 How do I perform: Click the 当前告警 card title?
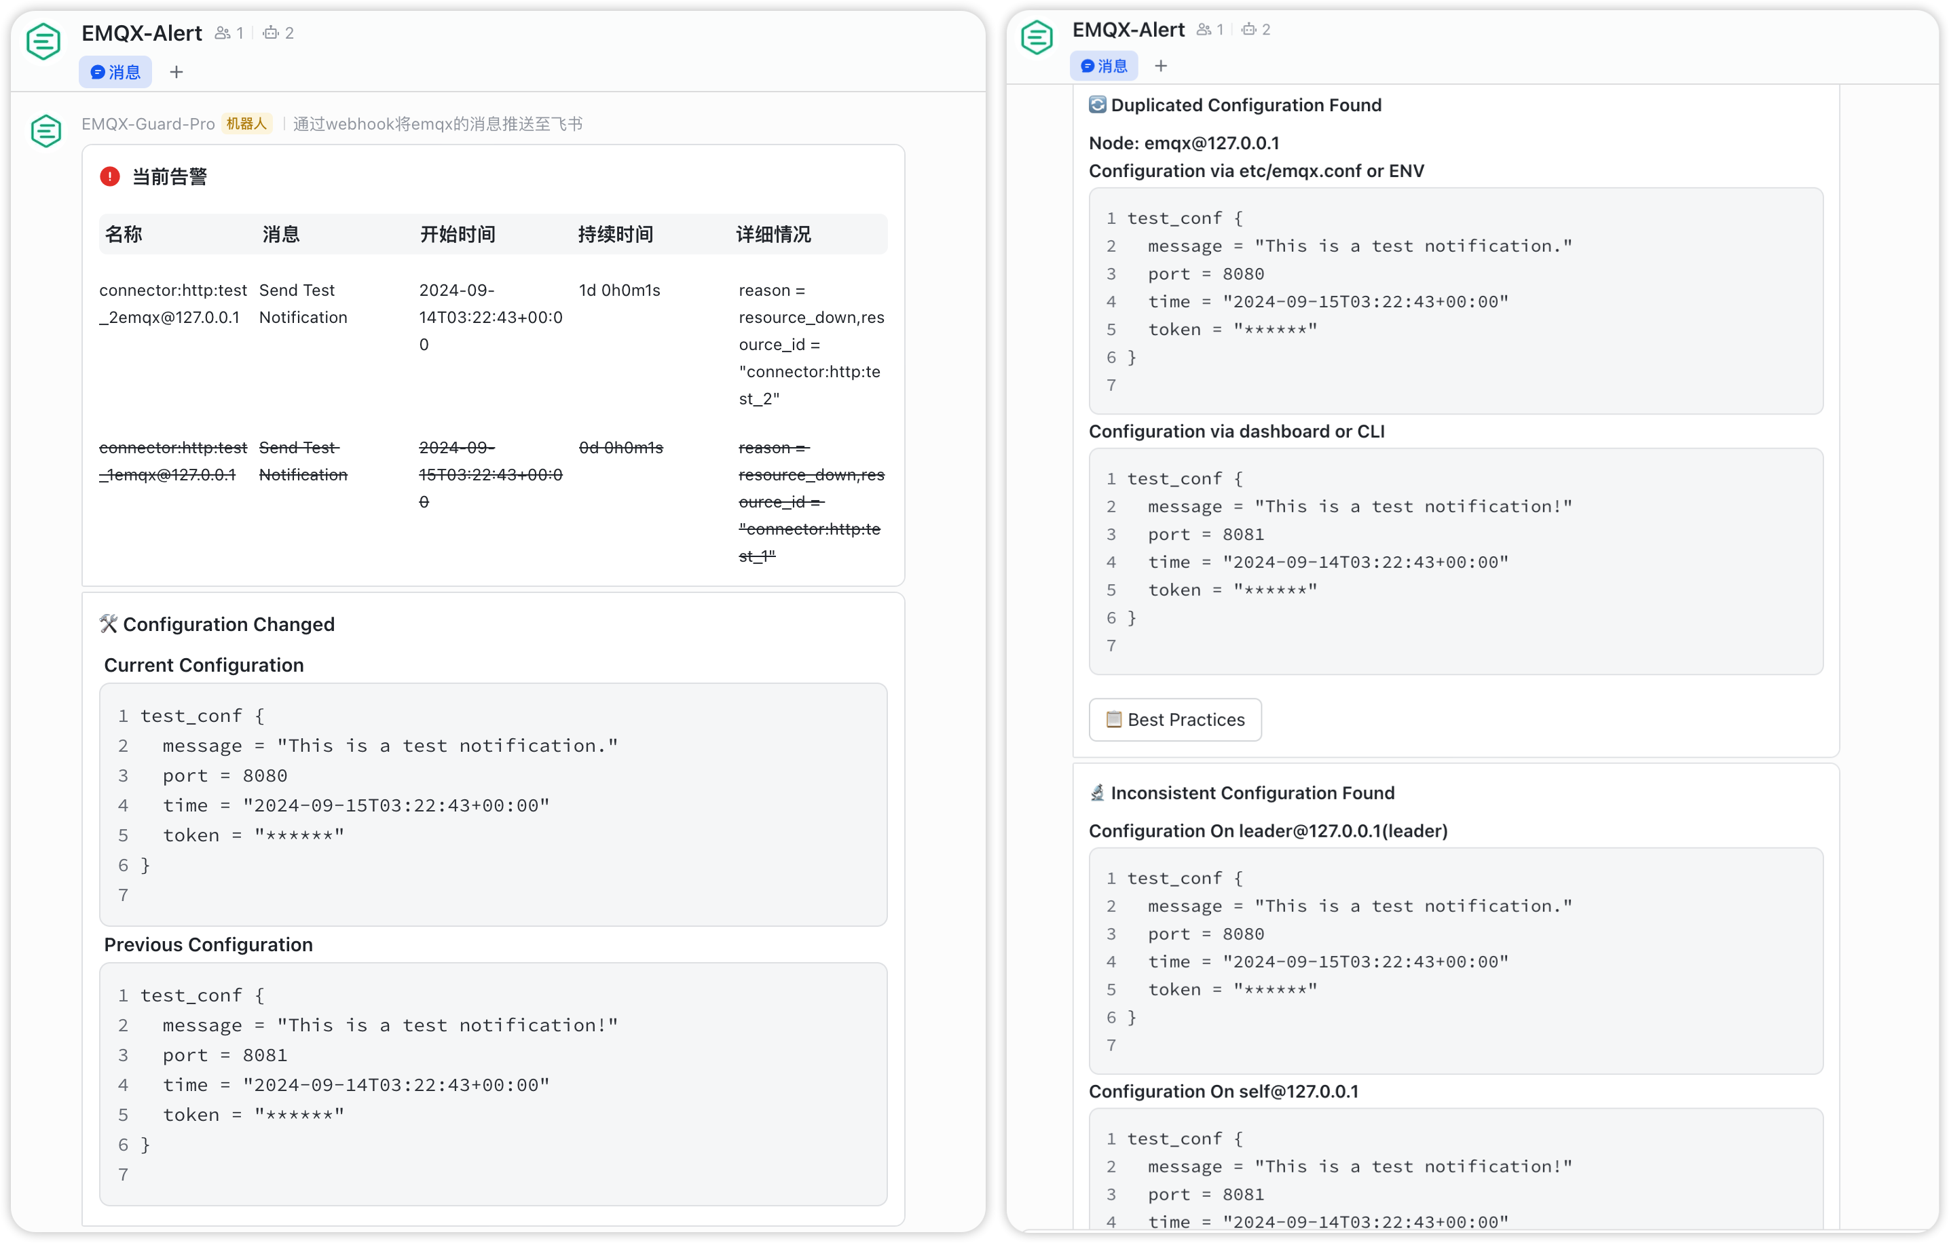coord(170,176)
